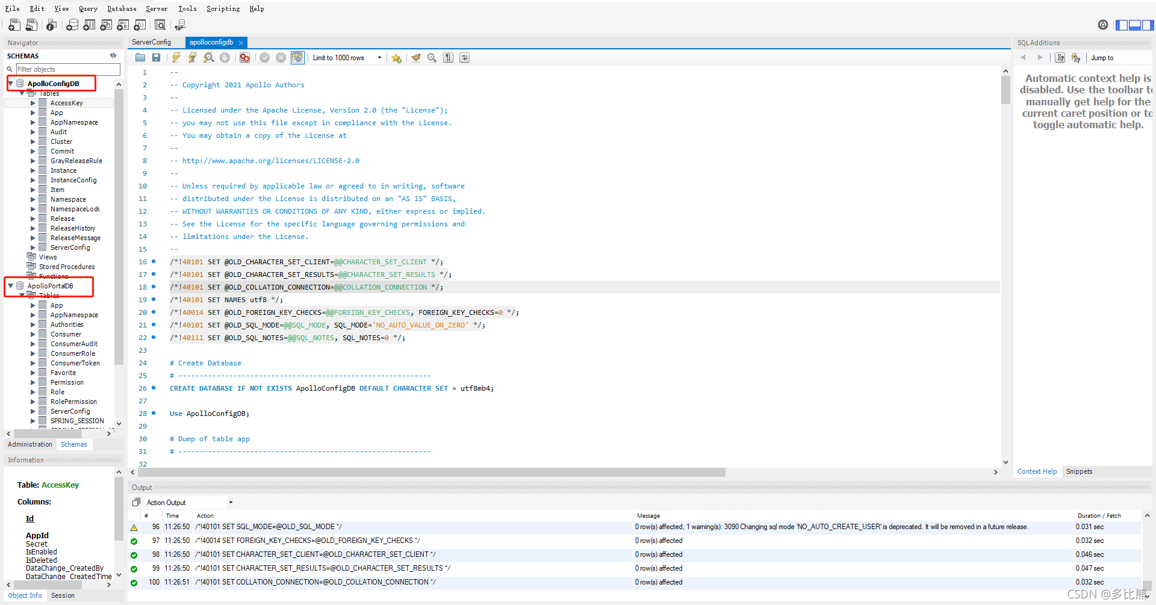Viewport: 1156px width, 605px height.
Task: Open the Query menu
Action: point(88,8)
